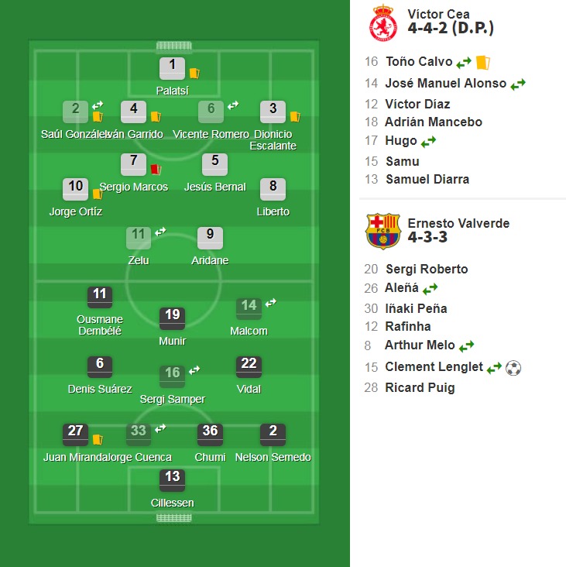Click substitution arrows next to Hugo
The width and height of the screenshot is (566, 567).
[x=429, y=141]
